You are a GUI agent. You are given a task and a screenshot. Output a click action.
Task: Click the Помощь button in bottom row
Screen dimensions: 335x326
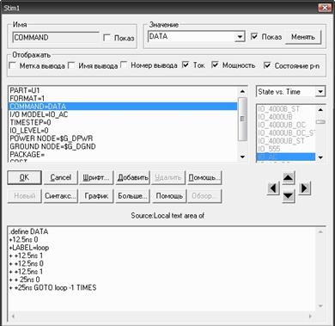pos(168,196)
